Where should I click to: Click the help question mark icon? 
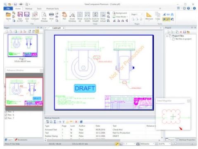188,8
